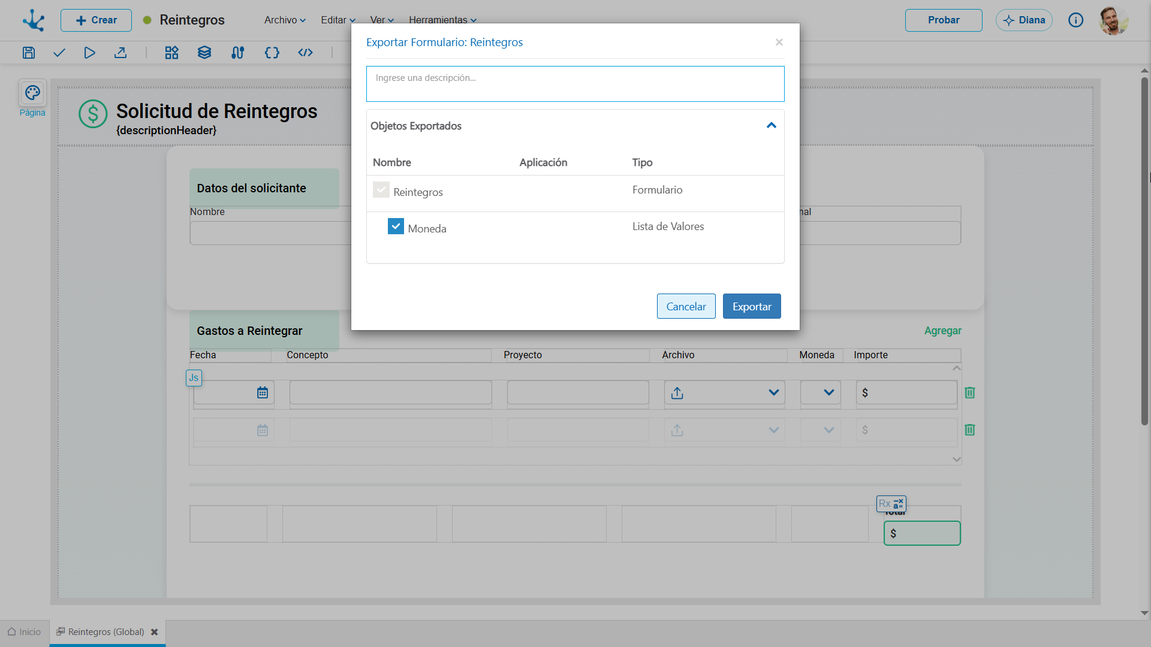1151x647 pixels.
Task: Click the play run icon
Action: [x=89, y=53]
